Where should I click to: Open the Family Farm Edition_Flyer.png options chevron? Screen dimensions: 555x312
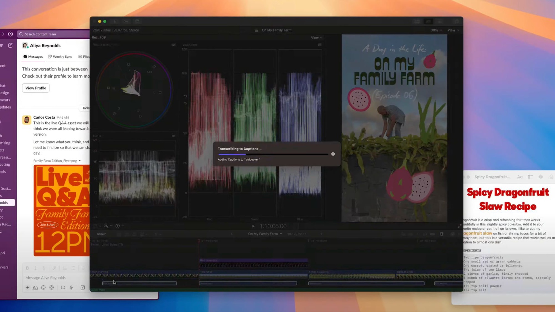[x=80, y=161]
